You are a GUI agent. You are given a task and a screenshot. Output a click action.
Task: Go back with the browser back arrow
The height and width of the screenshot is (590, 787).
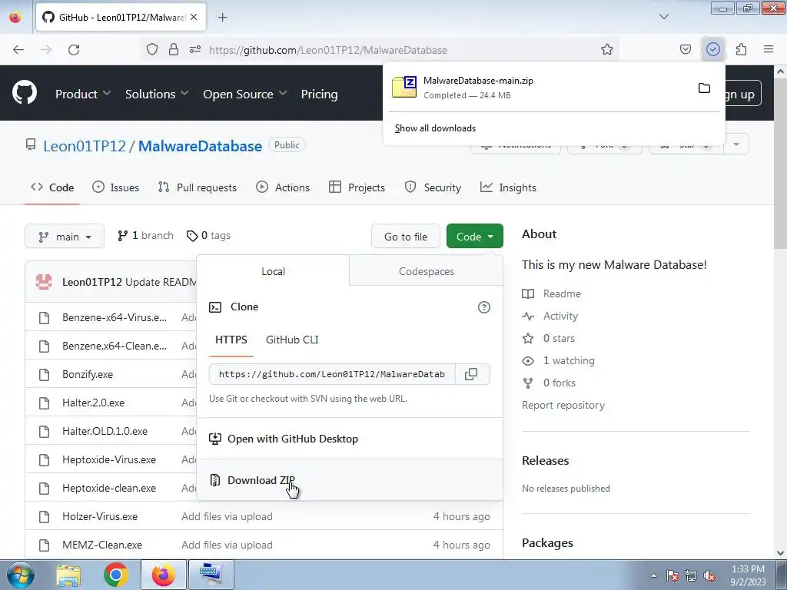click(x=18, y=50)
